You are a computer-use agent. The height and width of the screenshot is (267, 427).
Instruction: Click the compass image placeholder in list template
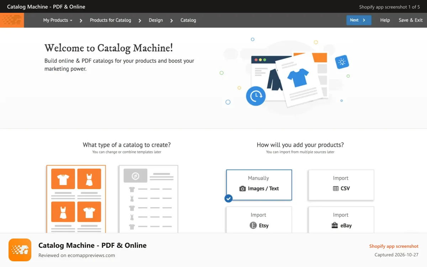[135, 176]
